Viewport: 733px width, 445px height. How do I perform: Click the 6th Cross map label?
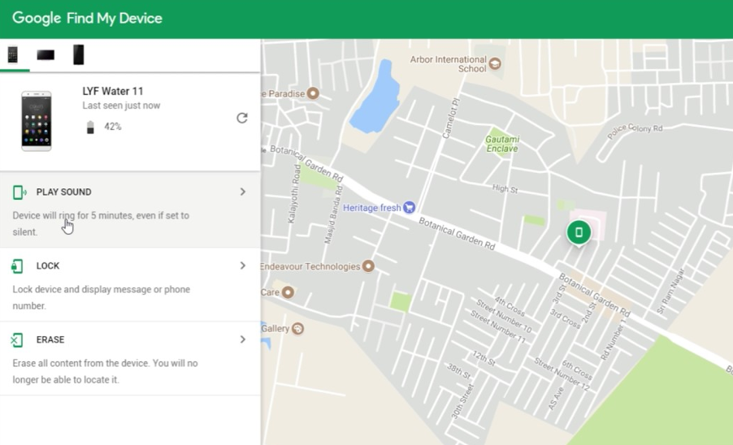pos(577,369)
